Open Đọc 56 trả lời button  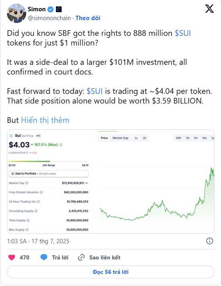tap(110, 272)
